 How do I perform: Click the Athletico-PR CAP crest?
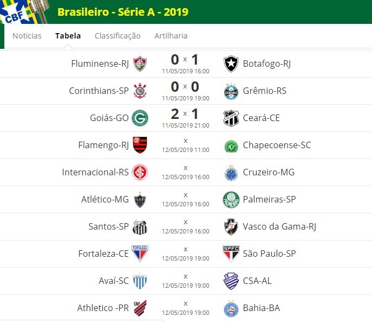(140, 308)
